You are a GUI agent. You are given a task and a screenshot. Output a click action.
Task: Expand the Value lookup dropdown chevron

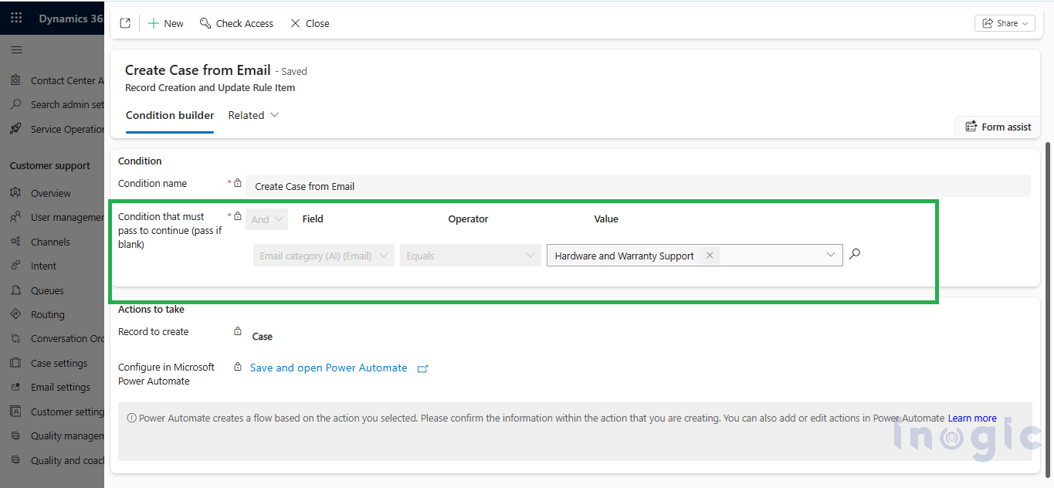point(831,255)
